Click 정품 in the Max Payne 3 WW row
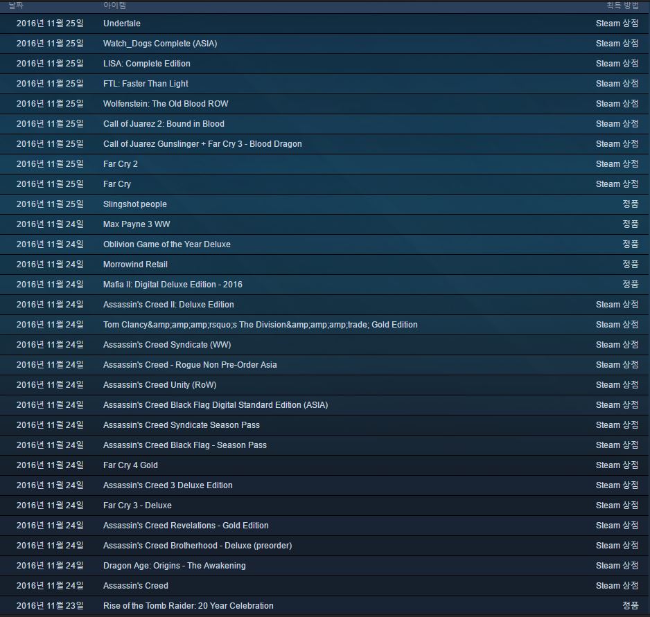 [631, 224]
